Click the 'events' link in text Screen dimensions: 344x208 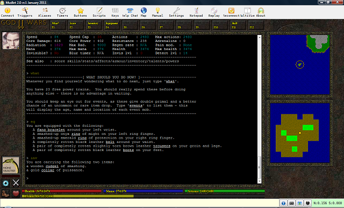pos(135,105)
